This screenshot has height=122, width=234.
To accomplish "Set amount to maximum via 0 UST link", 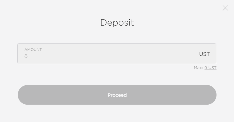I will pyautogui.click(x=210, y=68).
